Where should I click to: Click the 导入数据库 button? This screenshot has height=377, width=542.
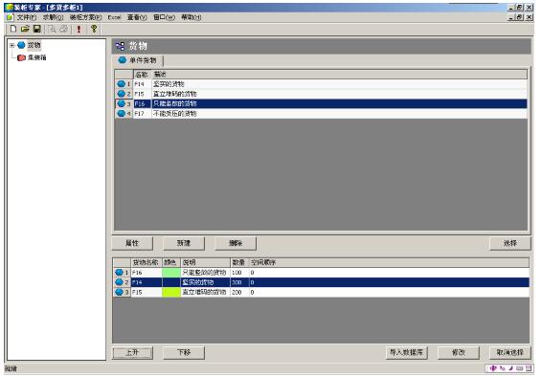[406, 352]
